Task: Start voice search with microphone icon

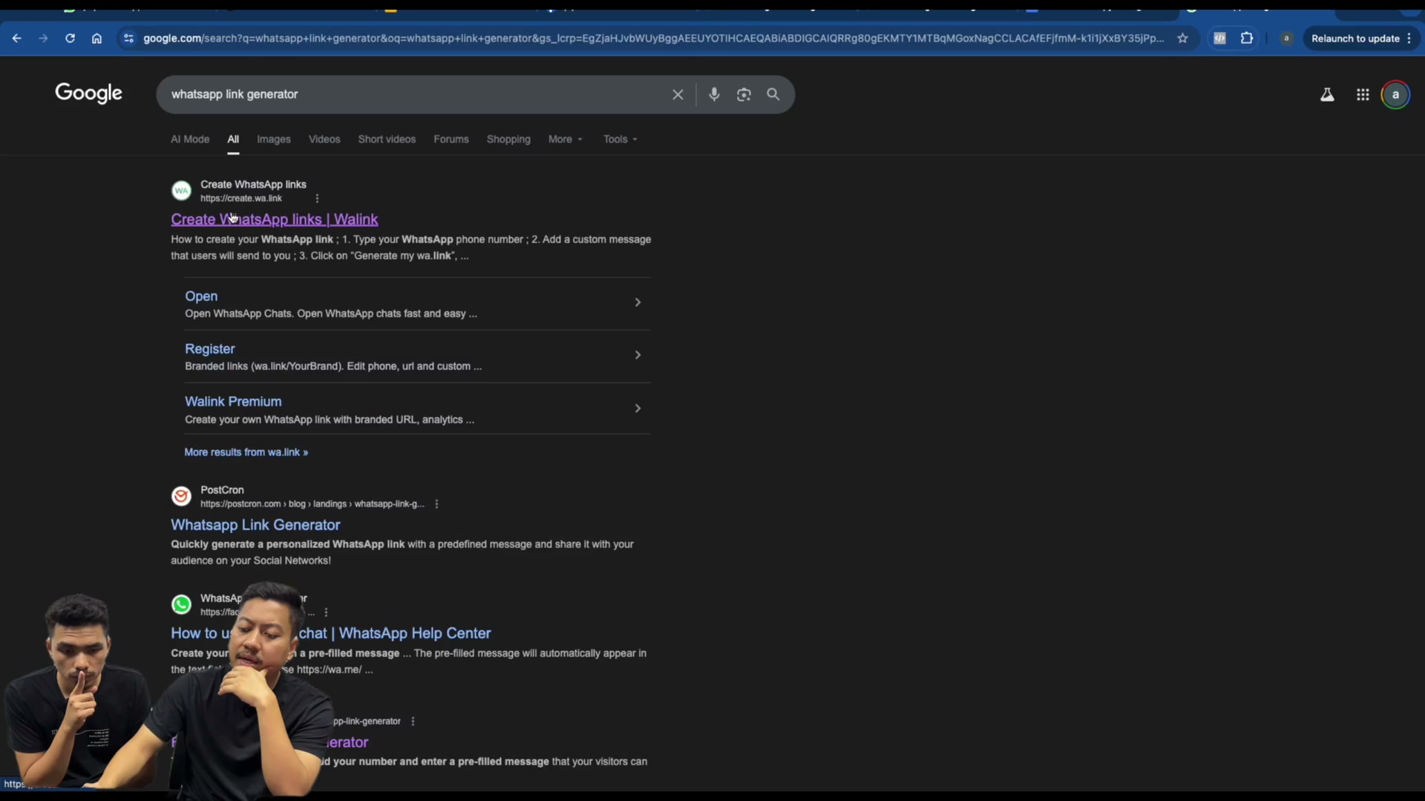Action: click(714, 95)
